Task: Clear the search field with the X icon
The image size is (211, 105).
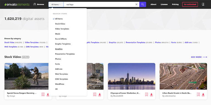Action: [137, 4]
